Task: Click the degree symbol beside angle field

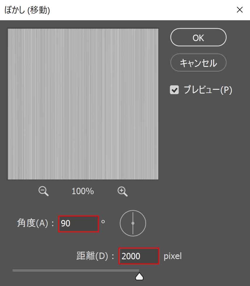Action: 103,222
